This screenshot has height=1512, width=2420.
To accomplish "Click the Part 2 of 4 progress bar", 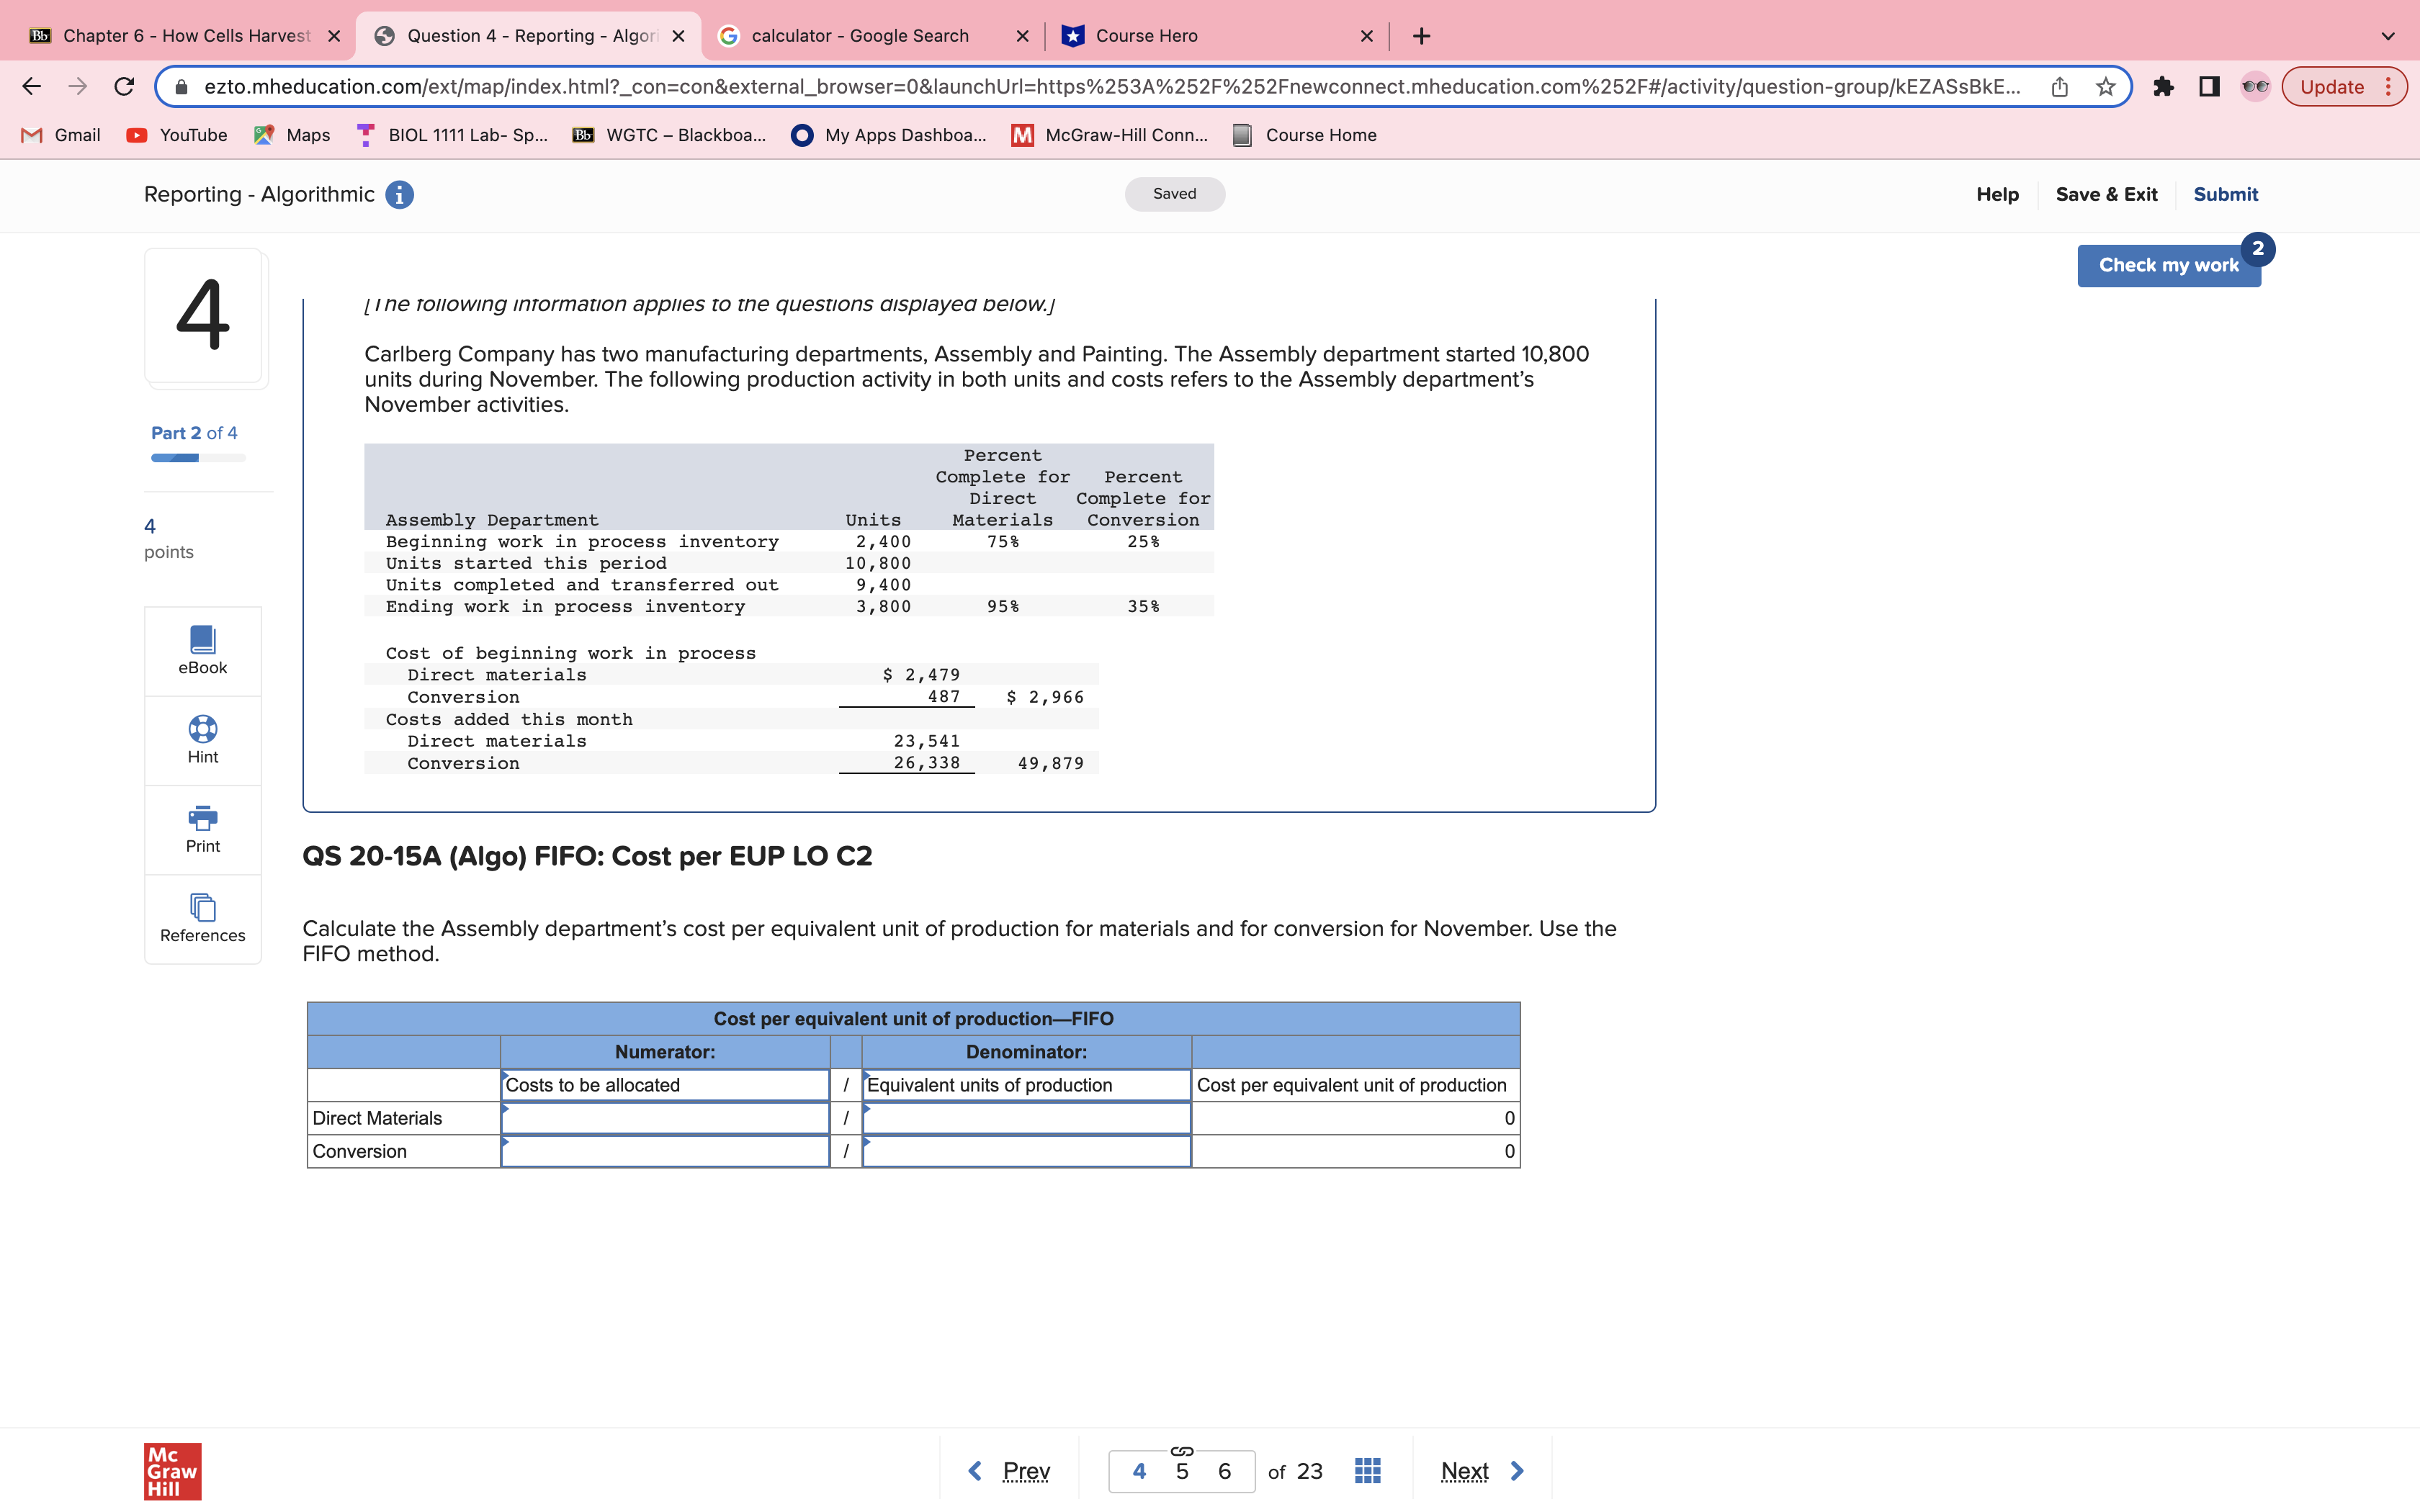I will tap(198, 458).
